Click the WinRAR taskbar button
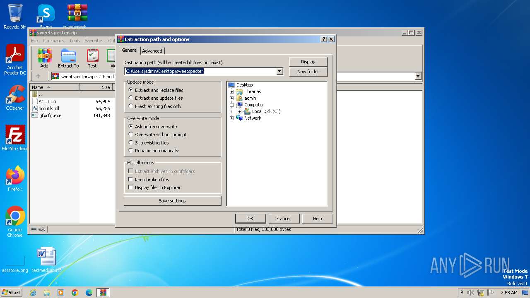Screen dimensions: 530x298 pyautogui.click(x=103, y=293)
